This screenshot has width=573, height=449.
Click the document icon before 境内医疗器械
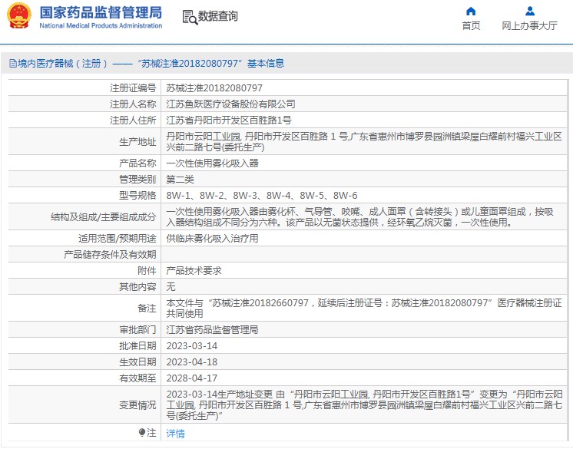click(x=13, y=64)
